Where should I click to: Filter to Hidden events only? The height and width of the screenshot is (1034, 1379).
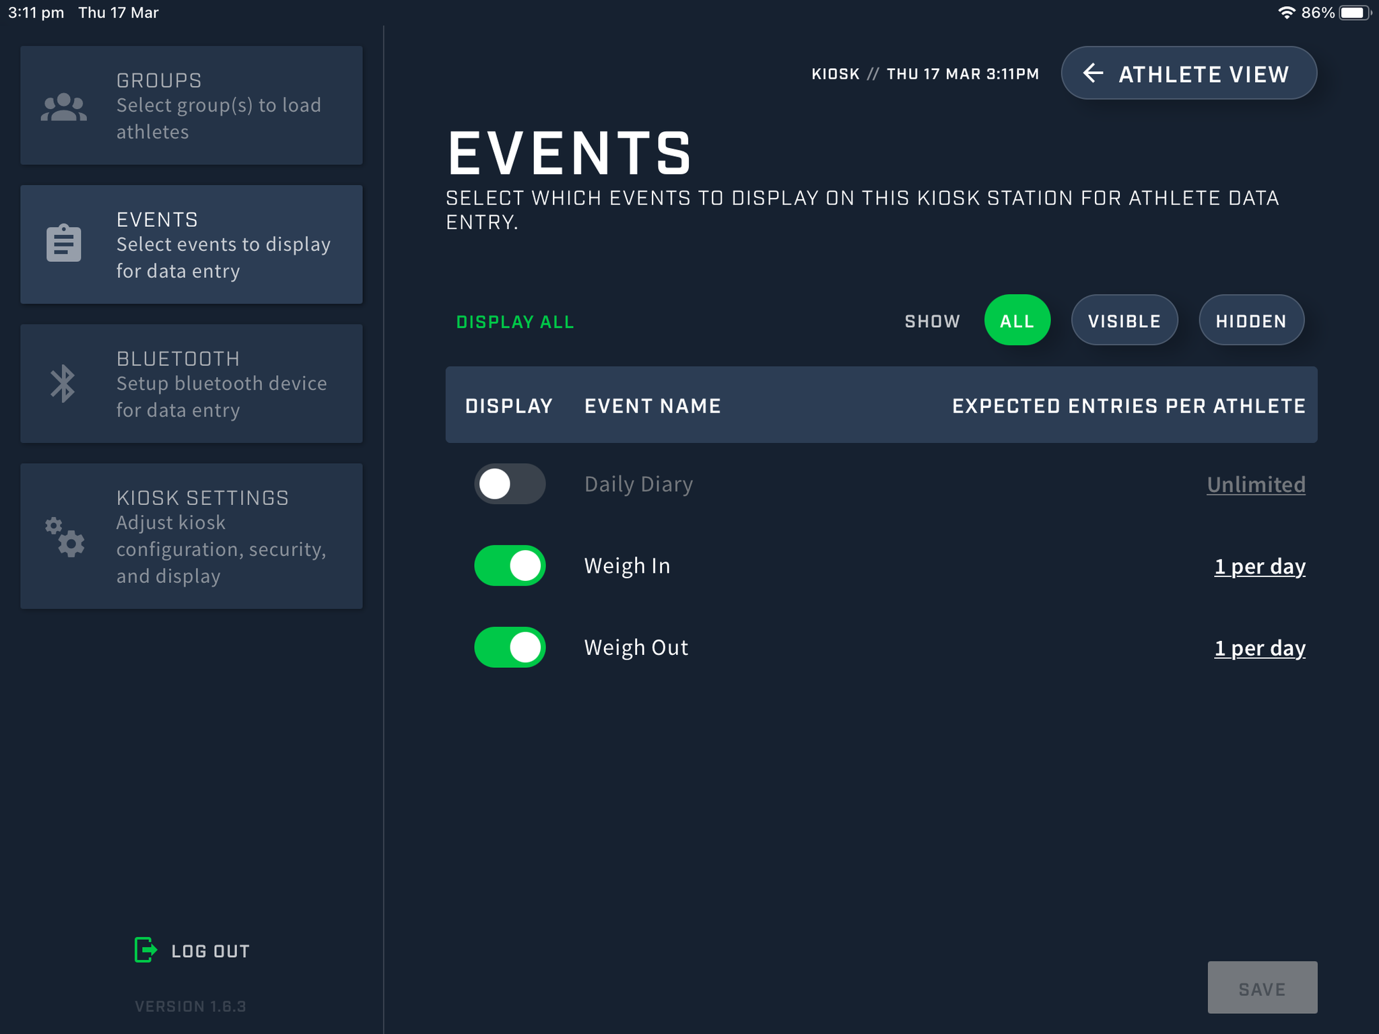(1251, 320)
